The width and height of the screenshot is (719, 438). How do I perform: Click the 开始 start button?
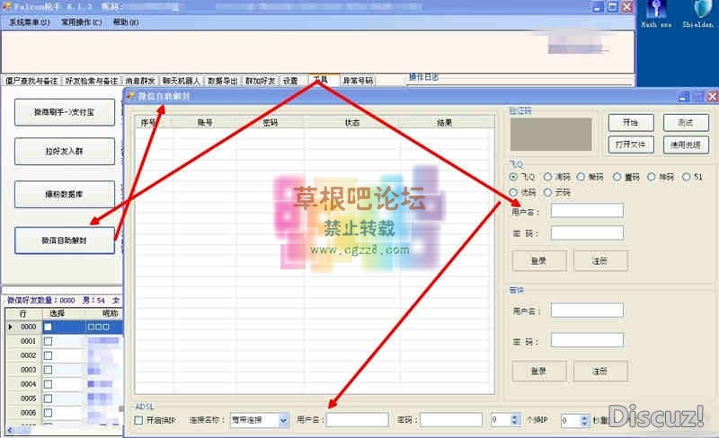point(631,122)
